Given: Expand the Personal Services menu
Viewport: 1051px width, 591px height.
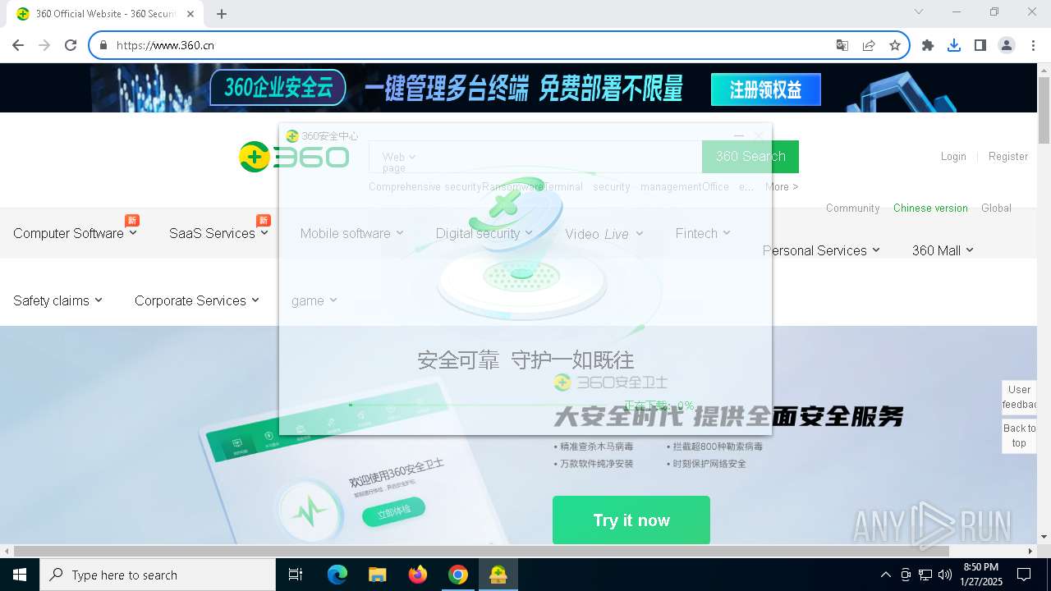Looking at the screenshot, I should 821,250.
